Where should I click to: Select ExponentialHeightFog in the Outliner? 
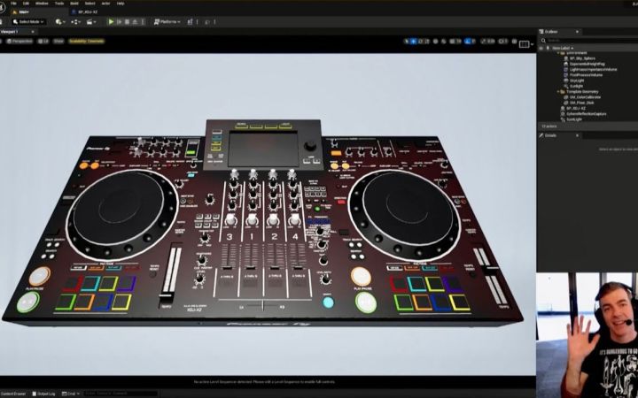pos(587,65)
